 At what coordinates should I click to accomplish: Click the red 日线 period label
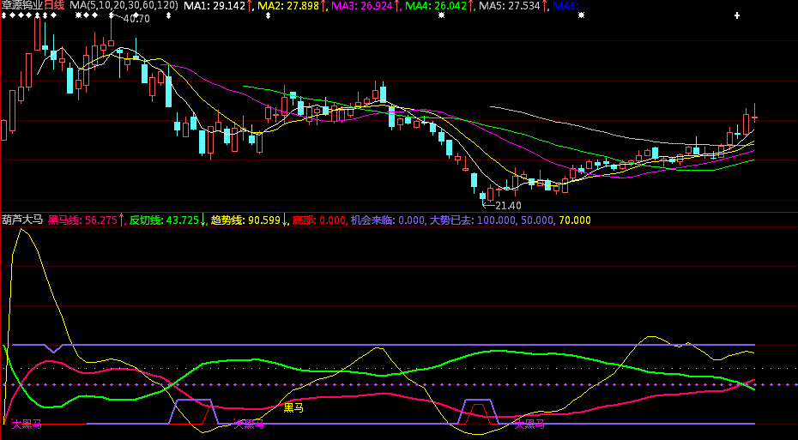[x=53, y=6]
